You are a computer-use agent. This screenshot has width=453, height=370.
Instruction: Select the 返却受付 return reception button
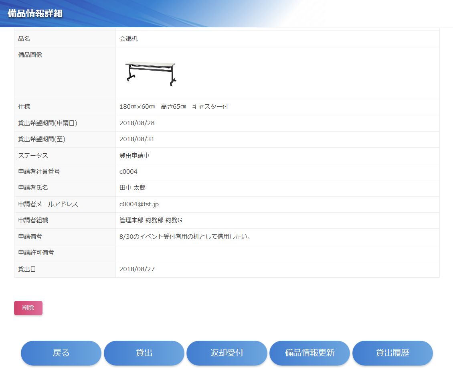pos(226,353)
